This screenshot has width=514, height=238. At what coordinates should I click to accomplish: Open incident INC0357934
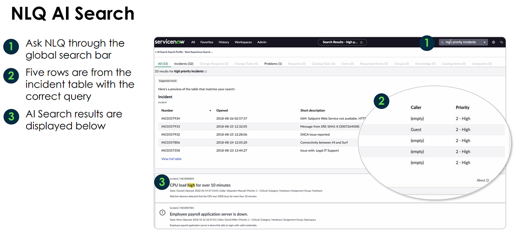coord(170,118)
